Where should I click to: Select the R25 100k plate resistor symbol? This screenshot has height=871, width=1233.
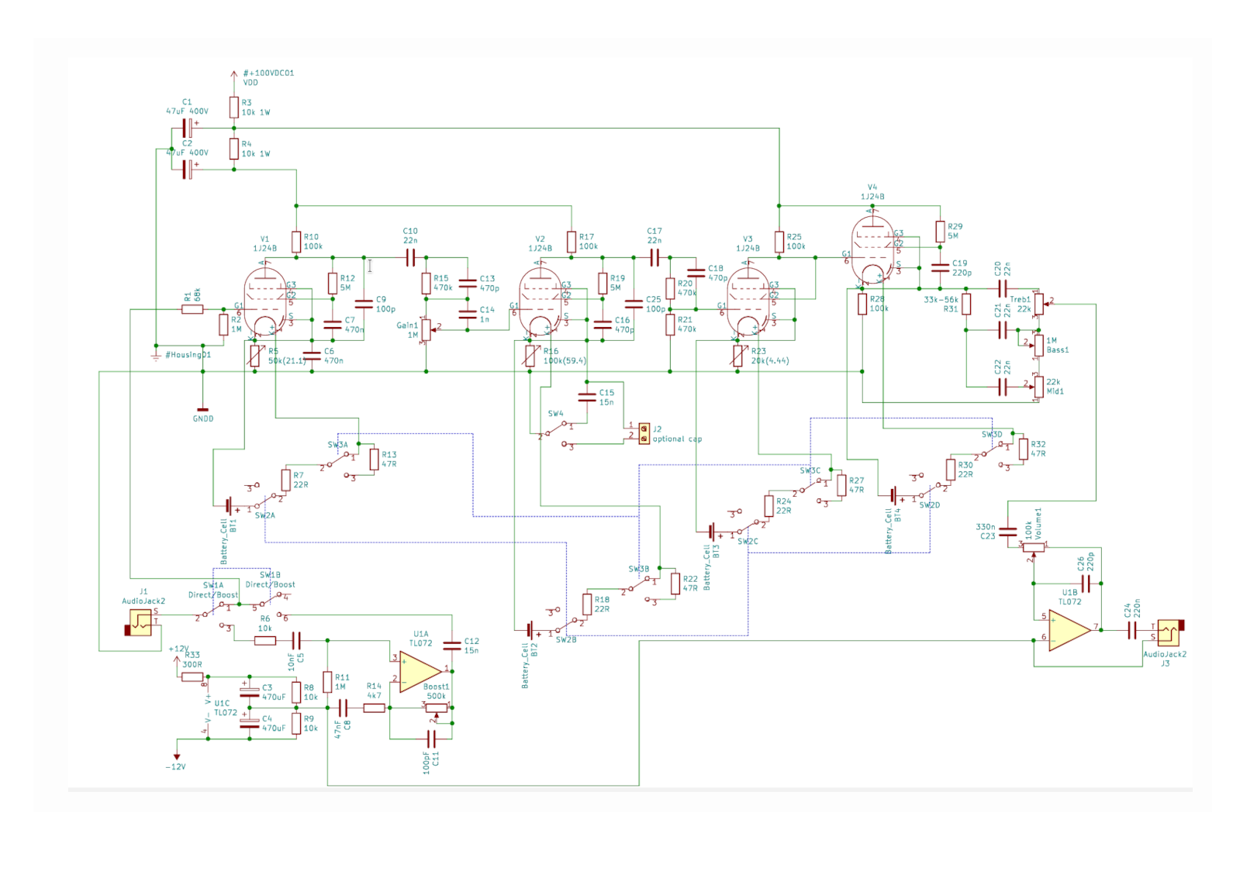pyautogui.click(x=779, y=242)
